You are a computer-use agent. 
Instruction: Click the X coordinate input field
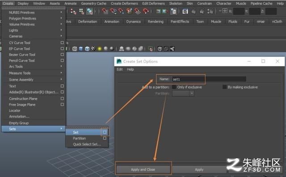click(x=239, y=11)
